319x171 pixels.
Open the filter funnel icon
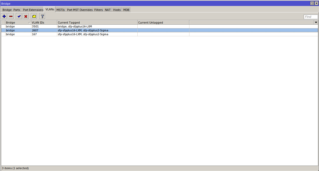click(x=42, y=16)
